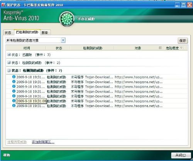Image resolution: width=193 pixels, height=161 pixels.
Task: Select the 已检测到的威胁 tab
Action: (27, 32)
